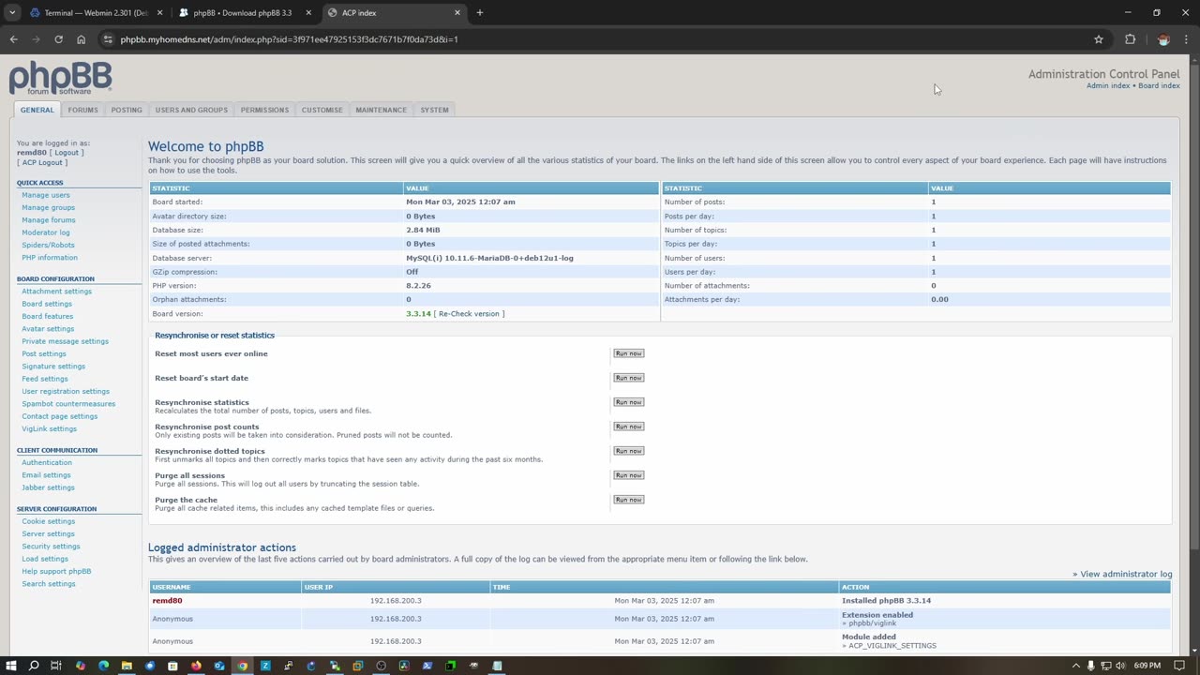The image size is (1200, 675).
Task: Click the remd80 username in action log
Action: pos(167,600)
